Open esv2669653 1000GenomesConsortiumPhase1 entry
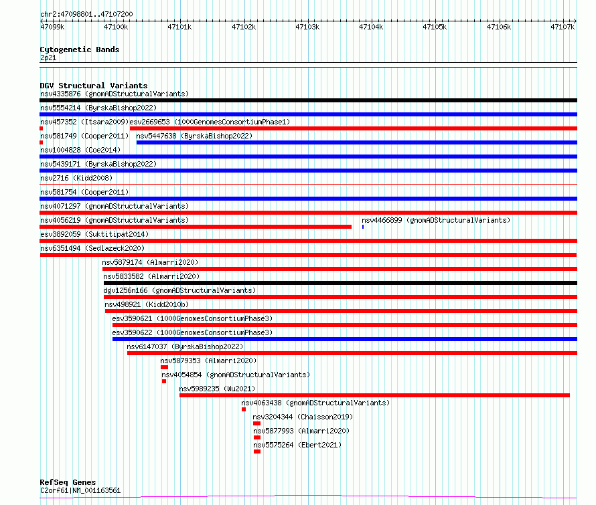596x505 pixels. coord(210,122)
